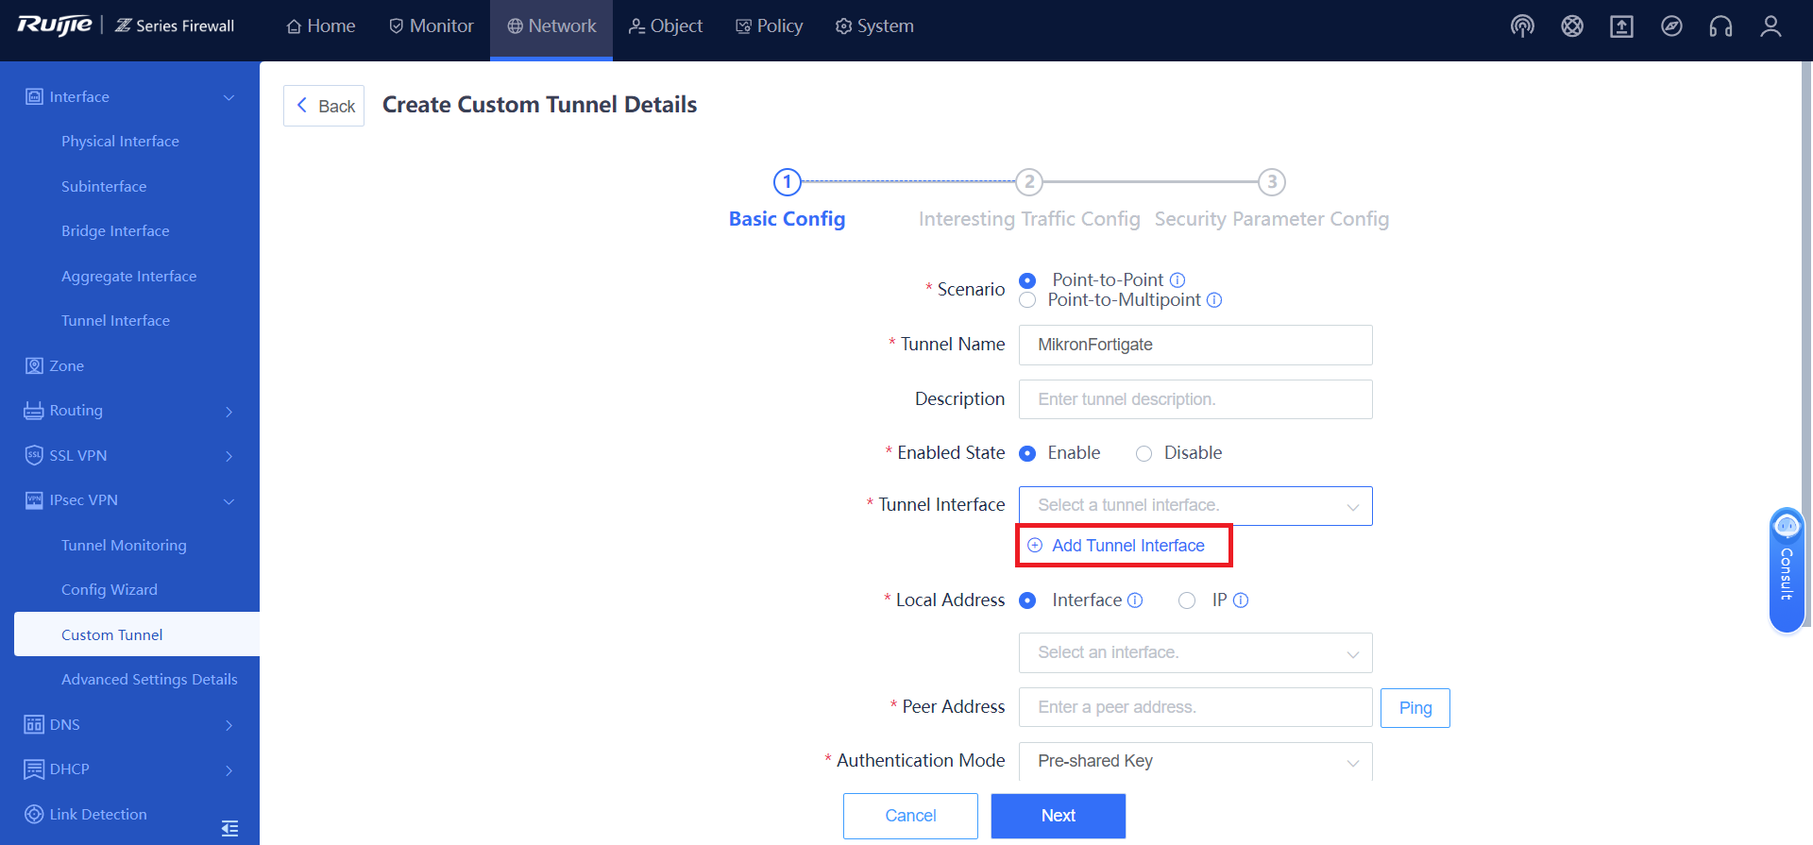Open the compass navigation icon
Viewport: 1813px width, 845px height.
(x=1671, y=26)
